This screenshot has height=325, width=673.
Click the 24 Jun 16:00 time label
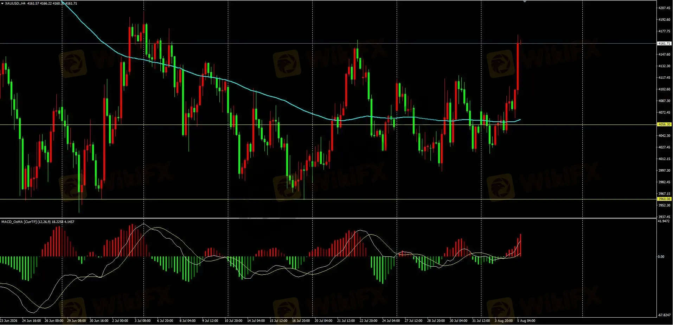[31, 321]
